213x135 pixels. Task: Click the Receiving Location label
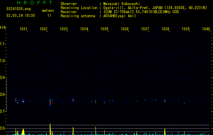click(79, 8)
